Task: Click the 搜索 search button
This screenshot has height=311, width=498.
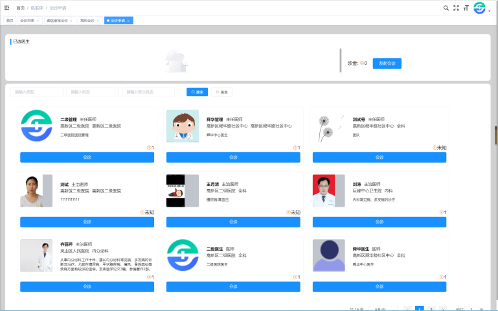Action: (197, 92)
